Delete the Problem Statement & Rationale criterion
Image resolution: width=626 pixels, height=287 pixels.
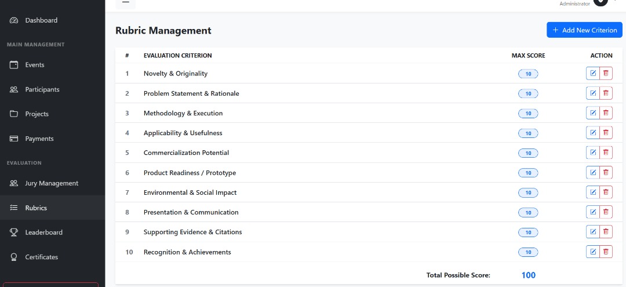click(606, 93)
